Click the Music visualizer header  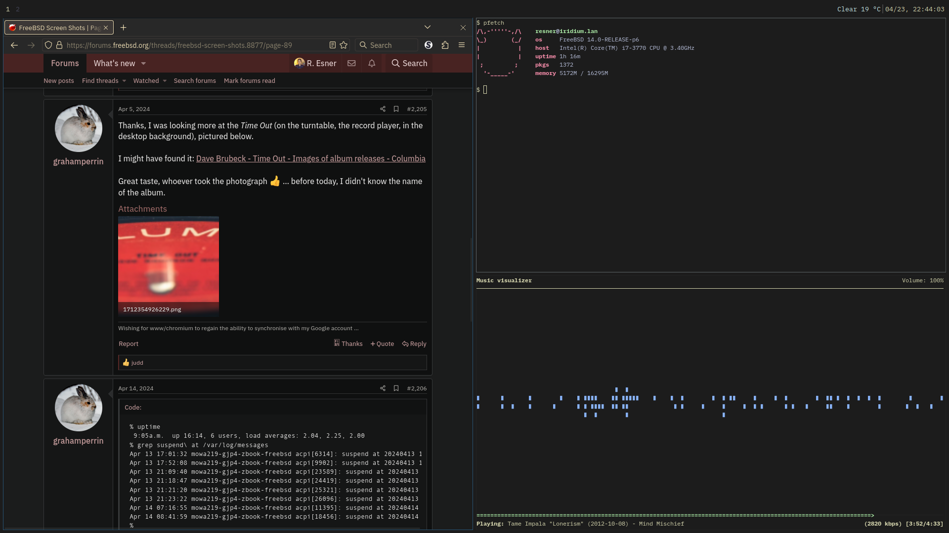coord(504,280)
